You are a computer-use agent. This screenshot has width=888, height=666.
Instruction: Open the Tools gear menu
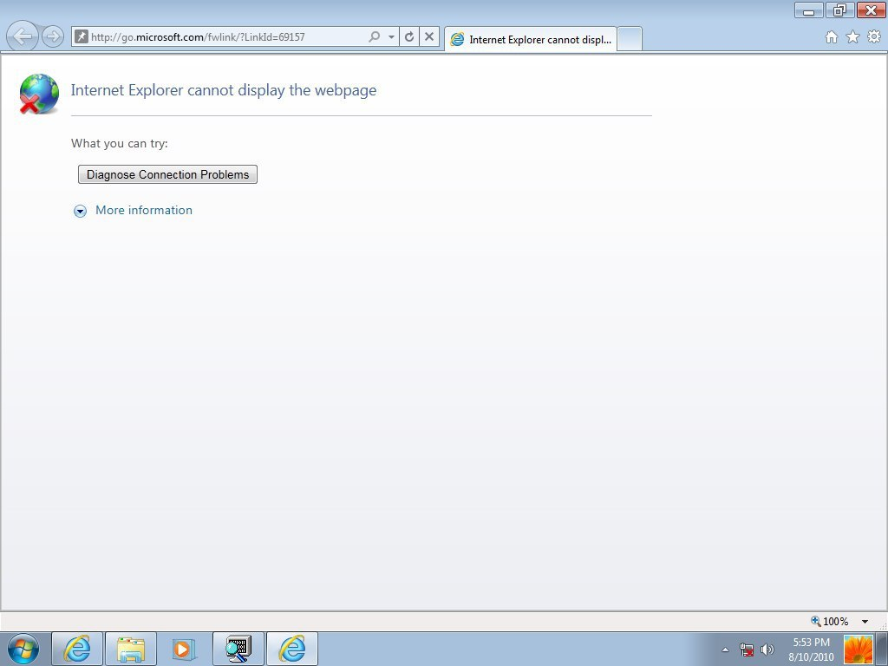(874, 36)
